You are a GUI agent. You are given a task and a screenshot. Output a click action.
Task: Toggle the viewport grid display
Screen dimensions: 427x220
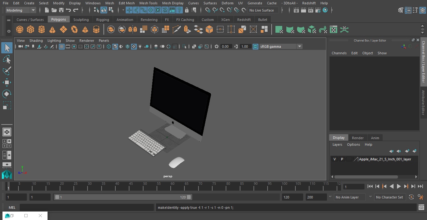pyautogui.click(x=62, y=46)
